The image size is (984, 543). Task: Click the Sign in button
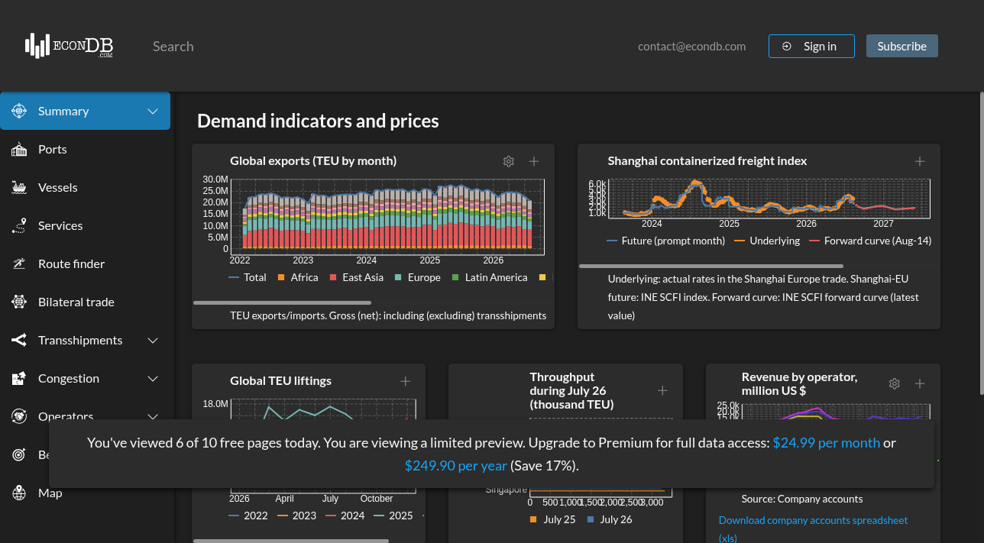pyautogui.click(x=811, y=46)
